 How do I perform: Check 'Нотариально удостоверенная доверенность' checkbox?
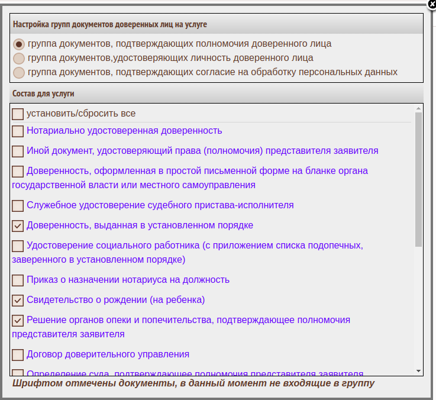[18, 131]
